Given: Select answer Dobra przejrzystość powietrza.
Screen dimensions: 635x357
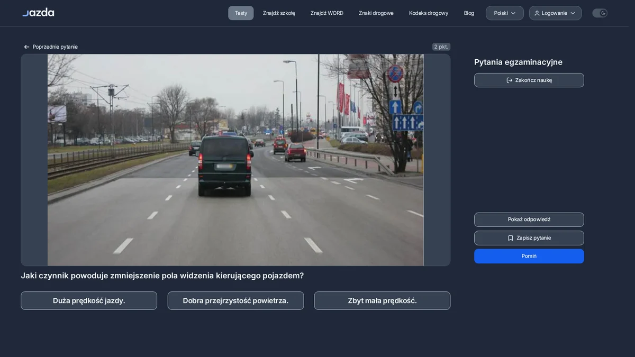Looking at the screenshot, I should coord(235,301).
